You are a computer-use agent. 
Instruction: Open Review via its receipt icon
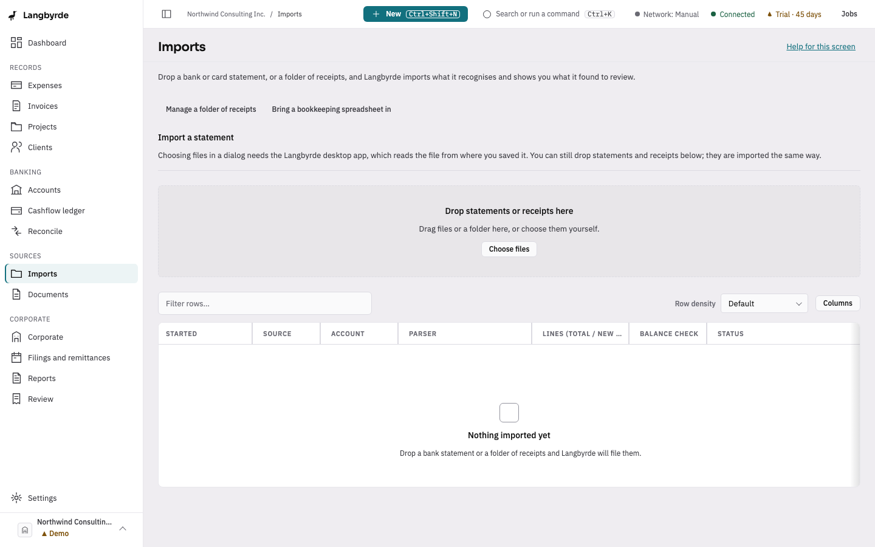[x=16, y=399]
